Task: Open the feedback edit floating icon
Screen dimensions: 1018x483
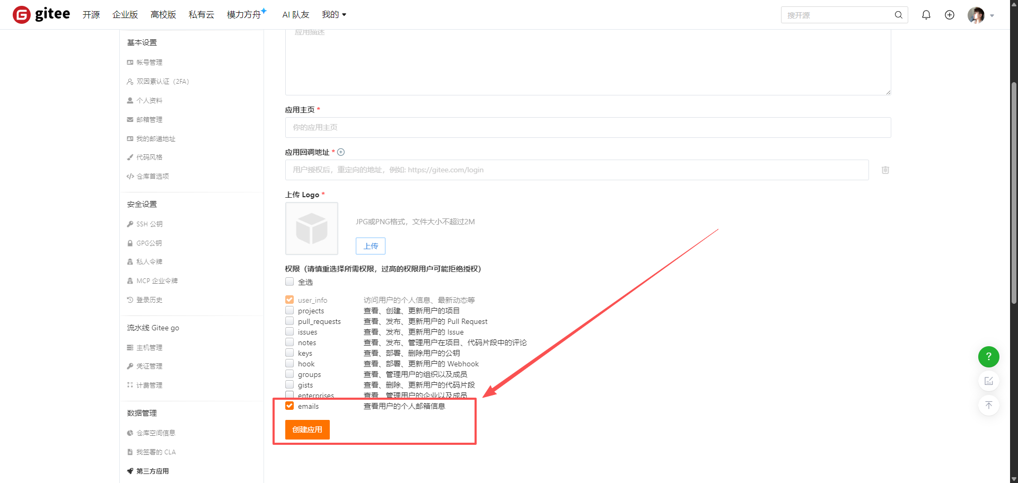Action: [x=988, y=381]
